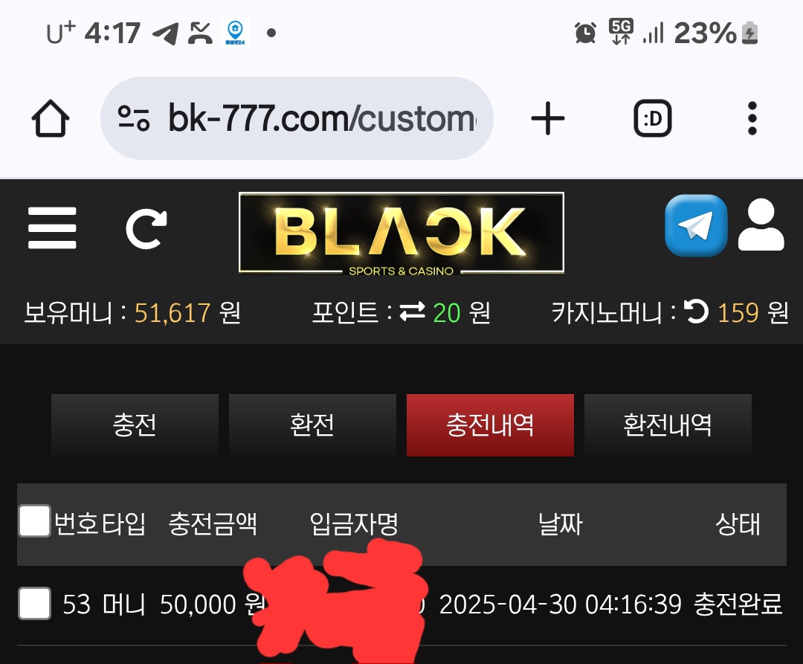Tap the point transfer arrows icon
Screen dimensions: 803x664
coord(412,312)
